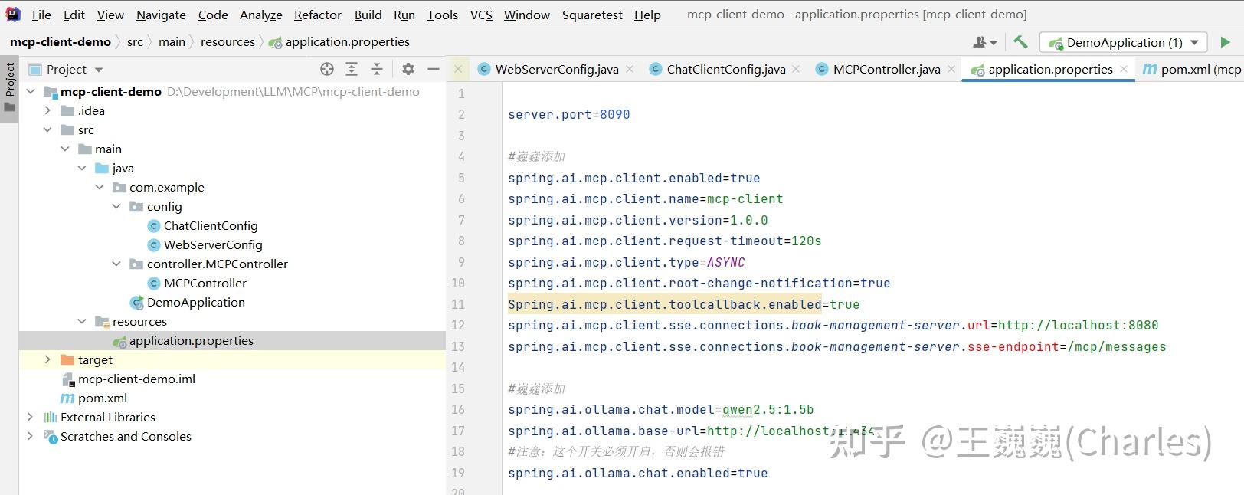The height and width of the screenshot is (495, 1244).
Task: Click mcp-client-demo breadcrumb
Action: 61,42
